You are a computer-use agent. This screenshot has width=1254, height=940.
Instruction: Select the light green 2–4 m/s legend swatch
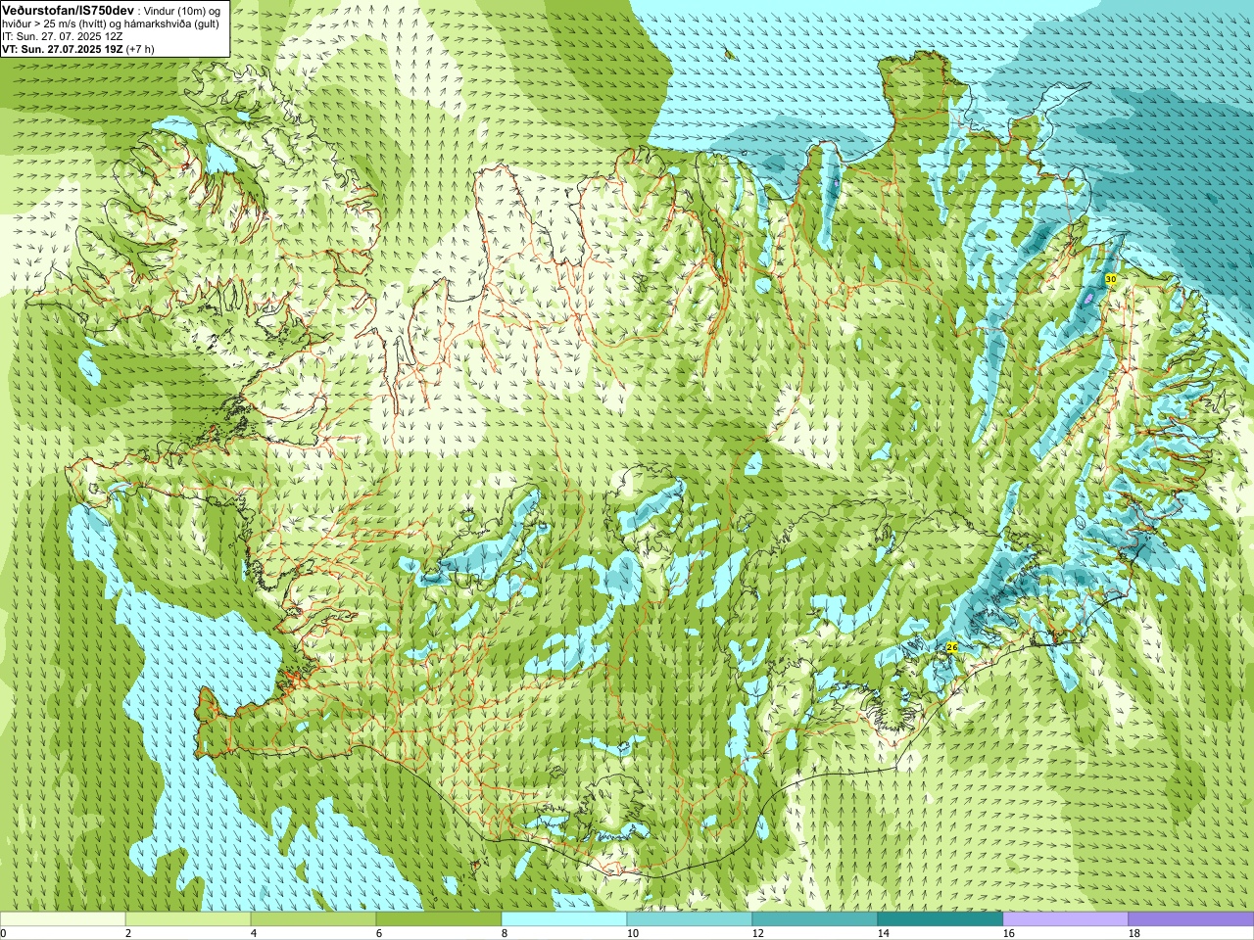[188, 919]
